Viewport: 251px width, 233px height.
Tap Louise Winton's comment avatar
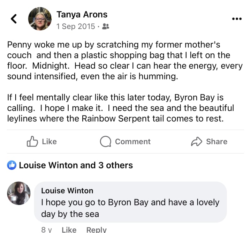click(x=19, y=193)
